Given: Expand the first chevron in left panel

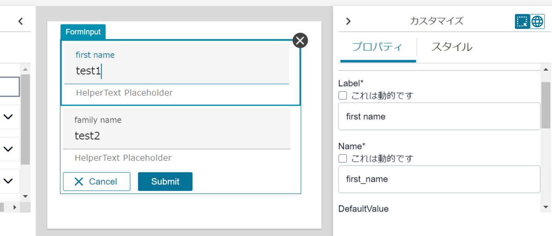Looking at the screenshot, I should click(8, 117).
